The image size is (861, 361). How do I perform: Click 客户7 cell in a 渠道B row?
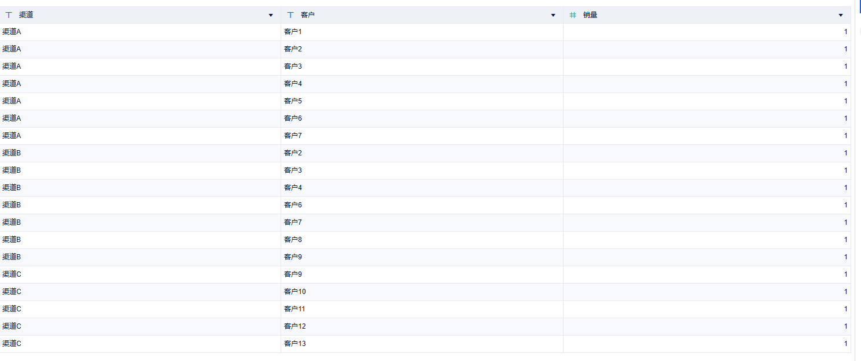click(x=422, y=222)
